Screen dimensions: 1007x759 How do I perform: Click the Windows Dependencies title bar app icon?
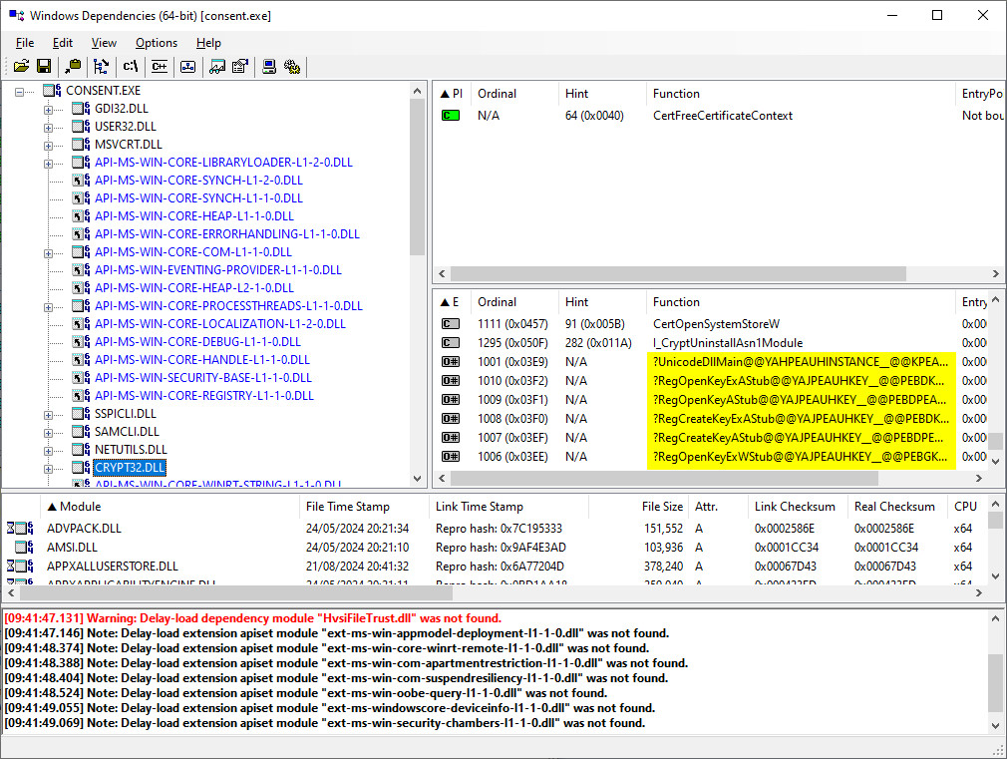pyautogui.click(x=16, y=15)
